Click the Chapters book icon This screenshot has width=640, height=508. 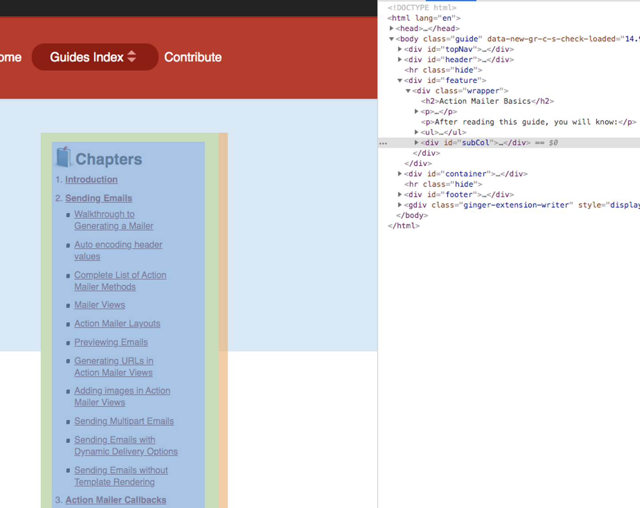click(x=64, y=157)
